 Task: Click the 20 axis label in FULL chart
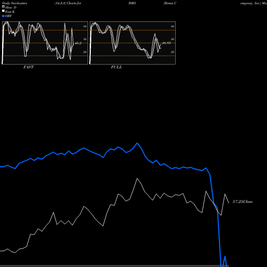coord(172,52)
